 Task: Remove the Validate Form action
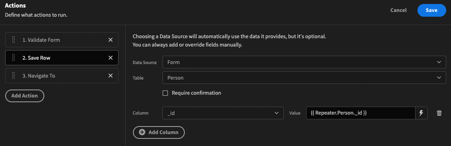point(110,40)
